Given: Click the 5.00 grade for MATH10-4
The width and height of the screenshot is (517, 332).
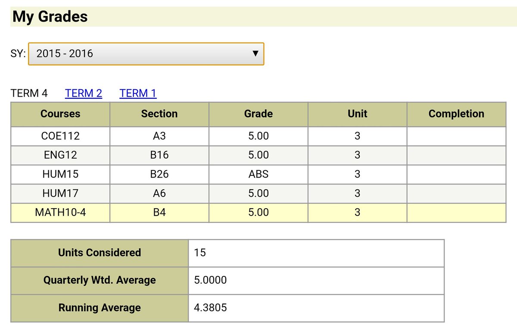Looking at the screenshot, I should click(x=258, y=212).
